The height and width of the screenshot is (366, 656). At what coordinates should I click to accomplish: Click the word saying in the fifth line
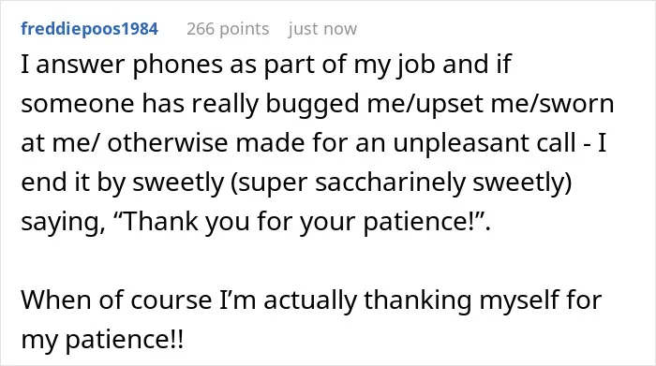pyautogui.click(x=63, y=222)
